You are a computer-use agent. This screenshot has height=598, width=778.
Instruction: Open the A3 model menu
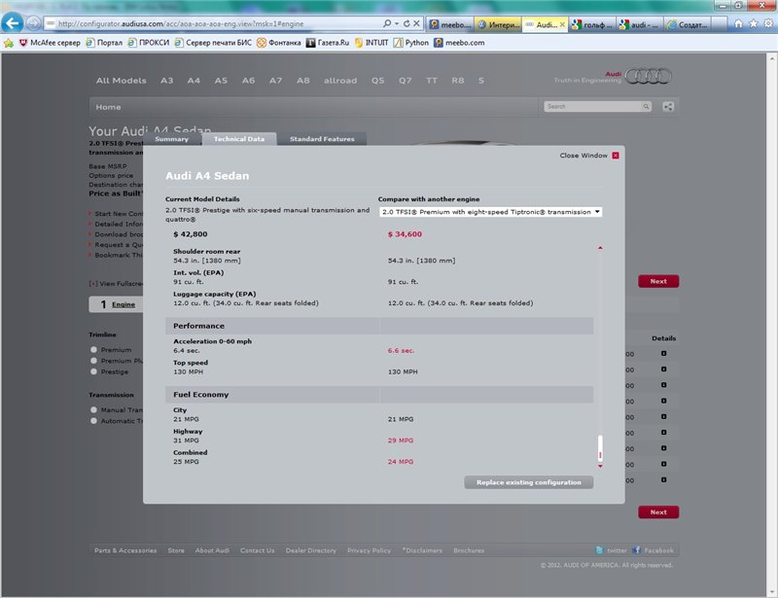[166, 81]
